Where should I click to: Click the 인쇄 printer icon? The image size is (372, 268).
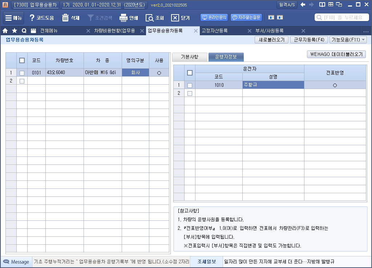[x=129, y=18]
